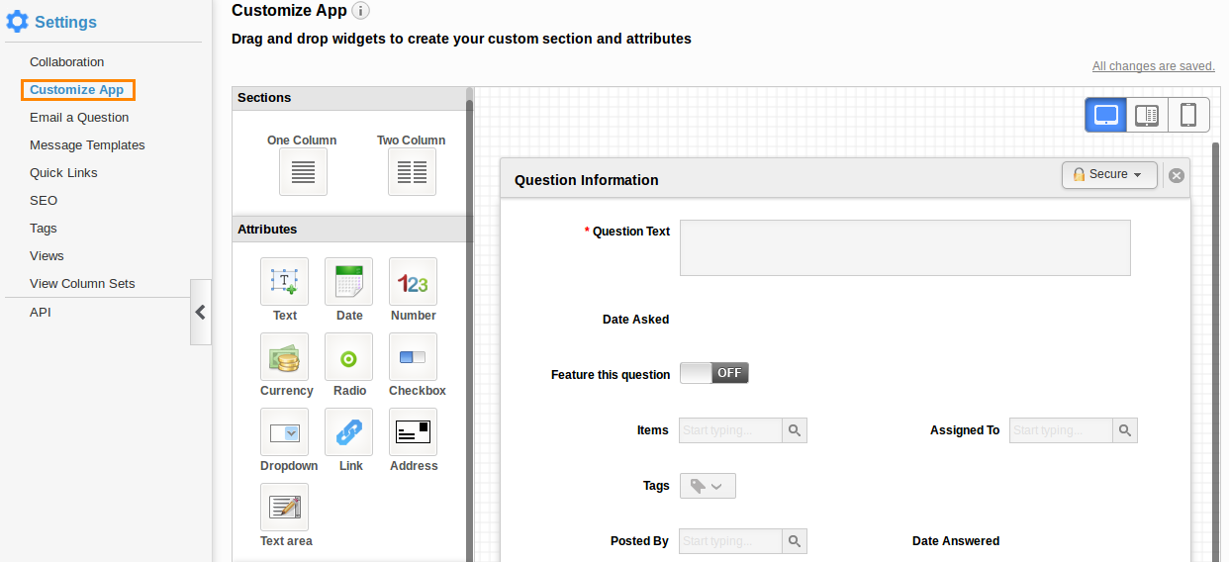Viewport: 1229px width, 562px height.
Task: Switch to tablet preview mode
Action: [x=1147, y=115]
